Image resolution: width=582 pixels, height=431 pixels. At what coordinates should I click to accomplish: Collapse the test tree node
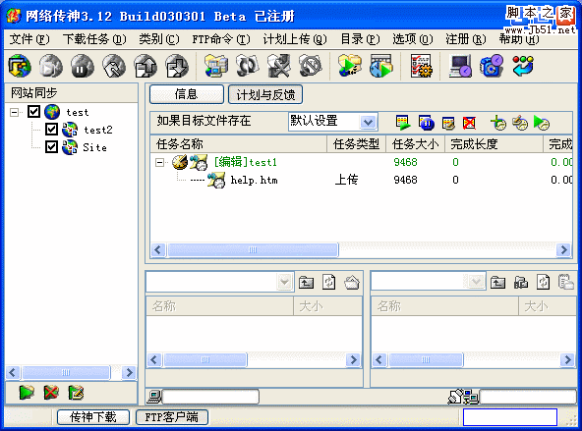click(x=14, y=112)
